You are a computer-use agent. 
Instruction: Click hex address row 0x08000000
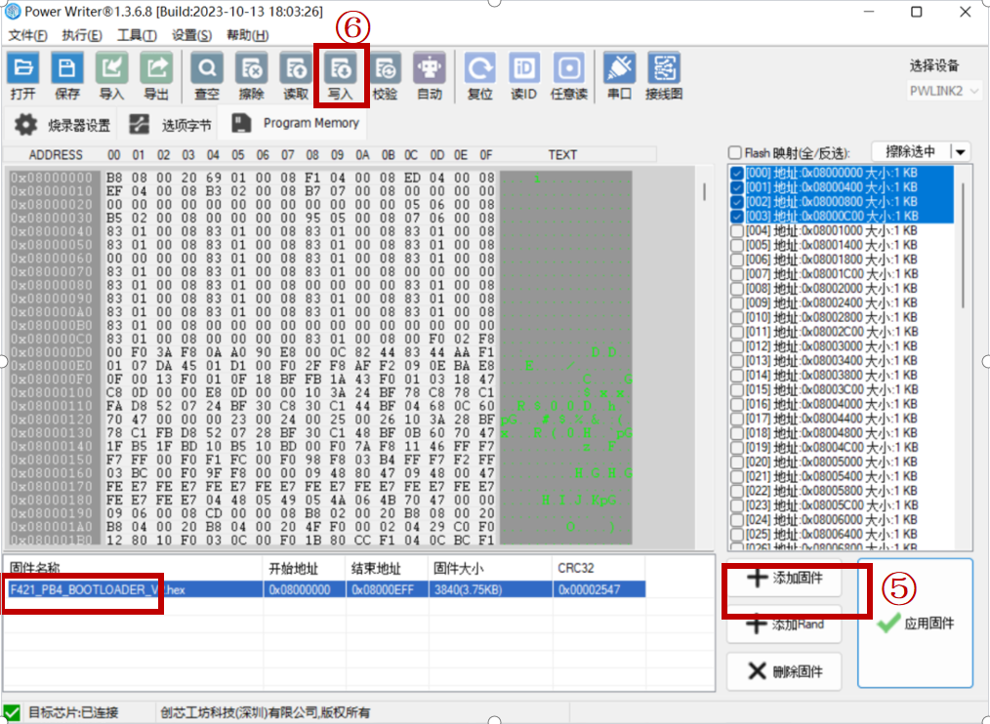[x=52, y=178]
